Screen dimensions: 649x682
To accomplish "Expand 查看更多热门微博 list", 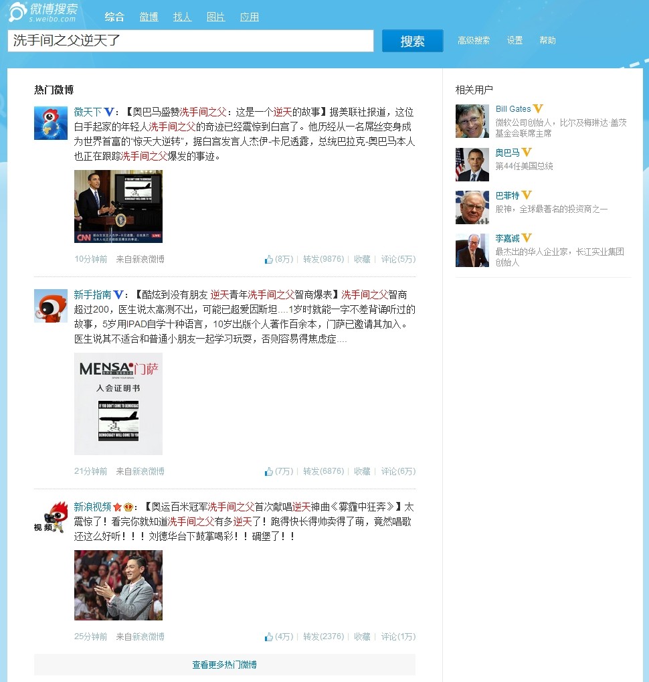I will tap(225, 665).
